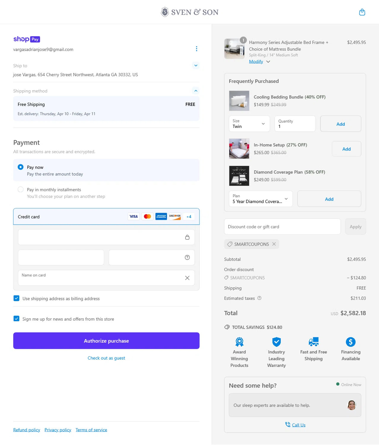The height and width of the screenshot is (445, 379).
Task: Add the In-Home Setup service
Action: (346, 149)
